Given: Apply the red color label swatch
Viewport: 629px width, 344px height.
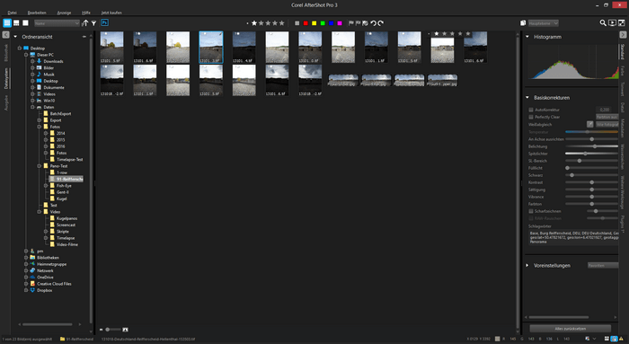Looking at the screenshot, I should point(306,23).
